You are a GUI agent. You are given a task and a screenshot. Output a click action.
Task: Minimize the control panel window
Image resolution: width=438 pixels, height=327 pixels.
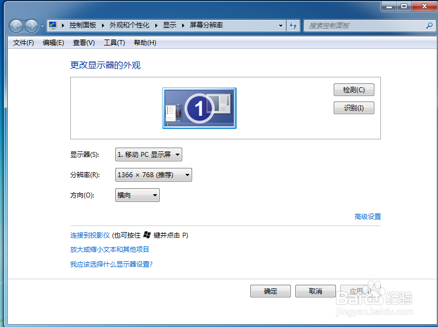pos(389,6)
